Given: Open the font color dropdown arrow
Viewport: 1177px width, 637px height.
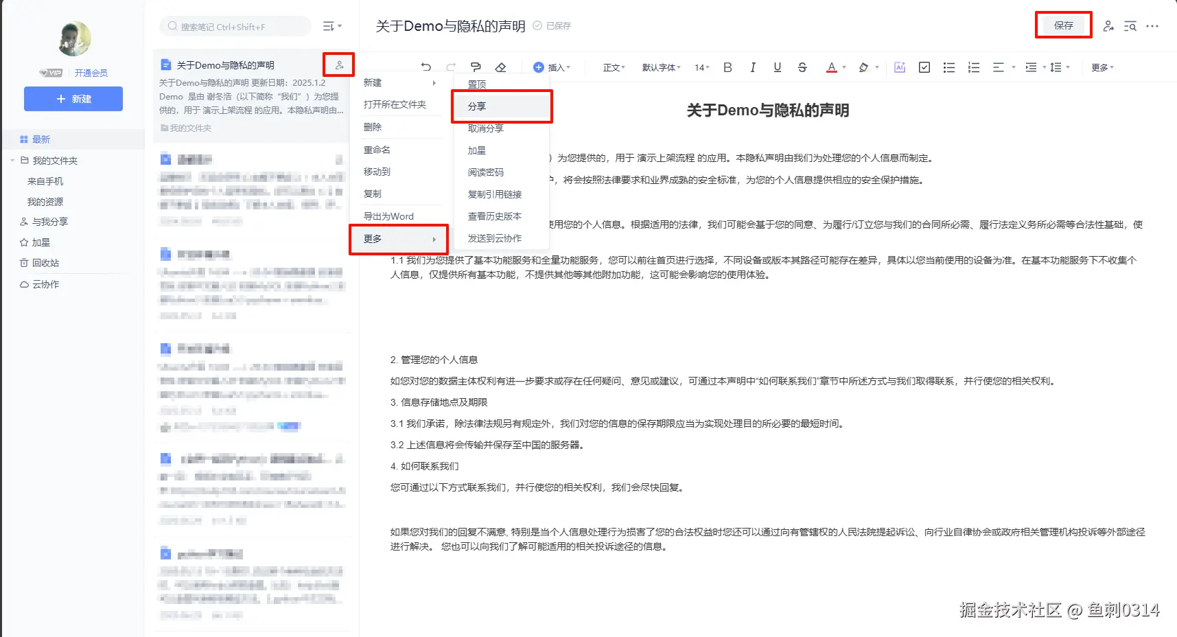Looking at the screenshot, I should (844, 67).
